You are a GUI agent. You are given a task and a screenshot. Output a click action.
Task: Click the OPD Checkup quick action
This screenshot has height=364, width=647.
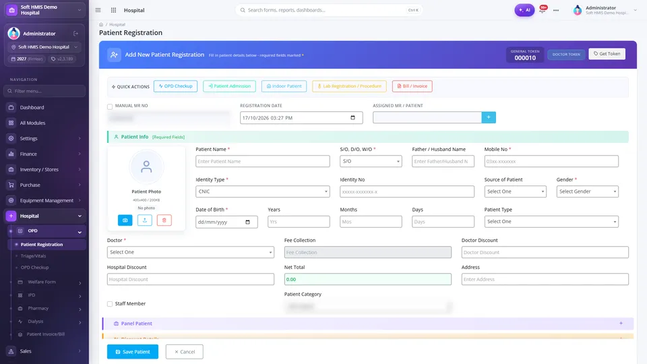175,86
